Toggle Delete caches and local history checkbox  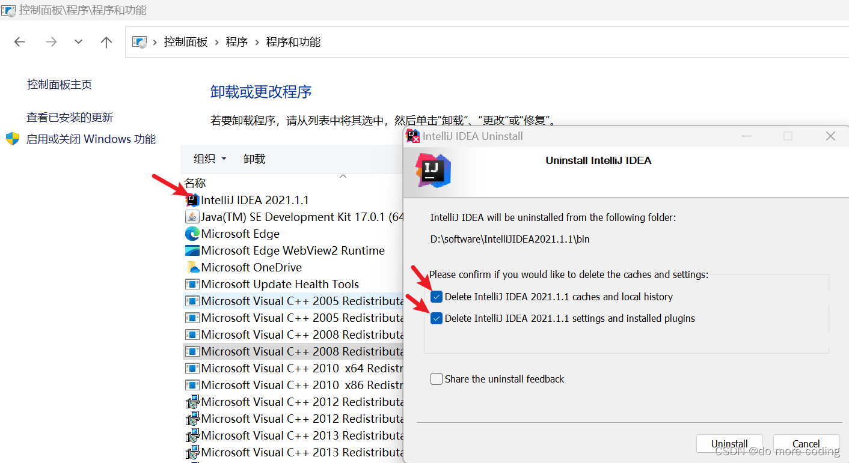tap(437, 297)
